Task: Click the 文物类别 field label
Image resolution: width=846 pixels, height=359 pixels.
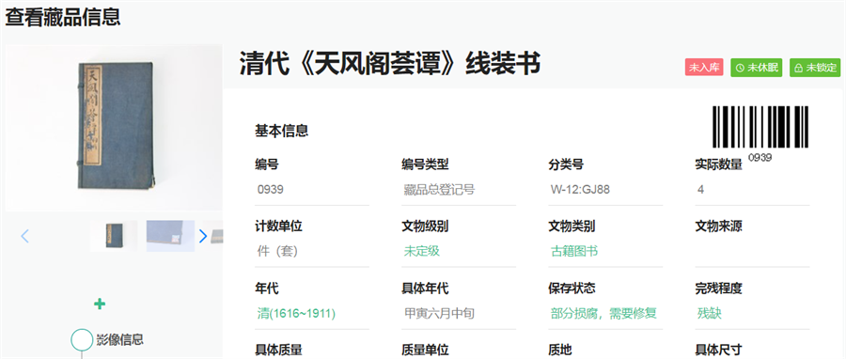Action: [x=572, y=226]
